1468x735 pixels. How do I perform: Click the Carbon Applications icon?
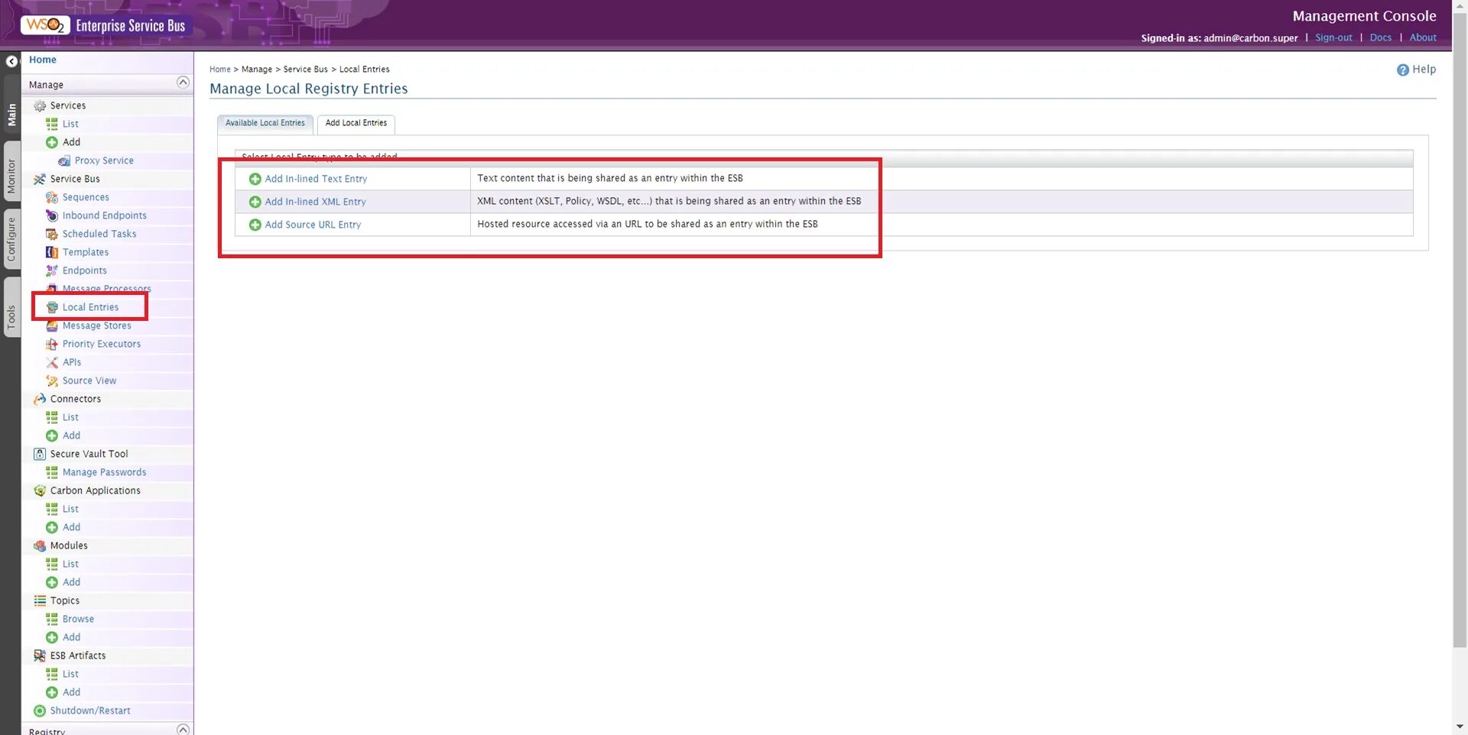(40, 491)
